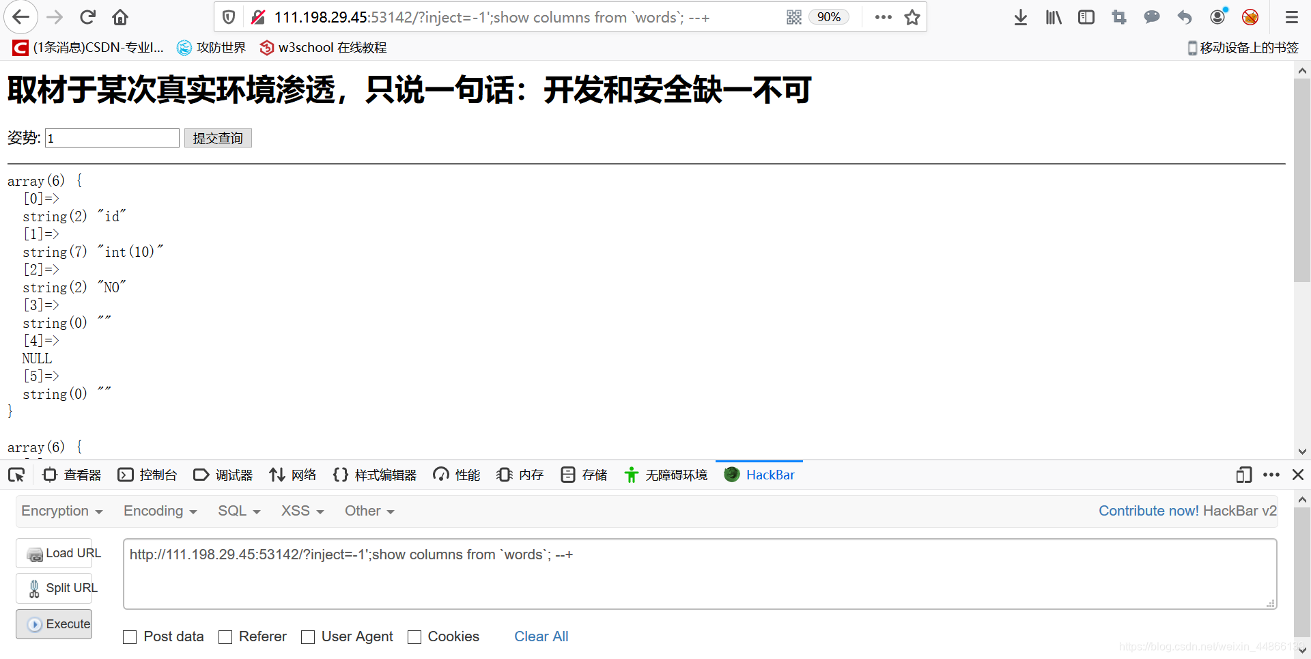Show insecure connection info icon

[x=257, y=18]
